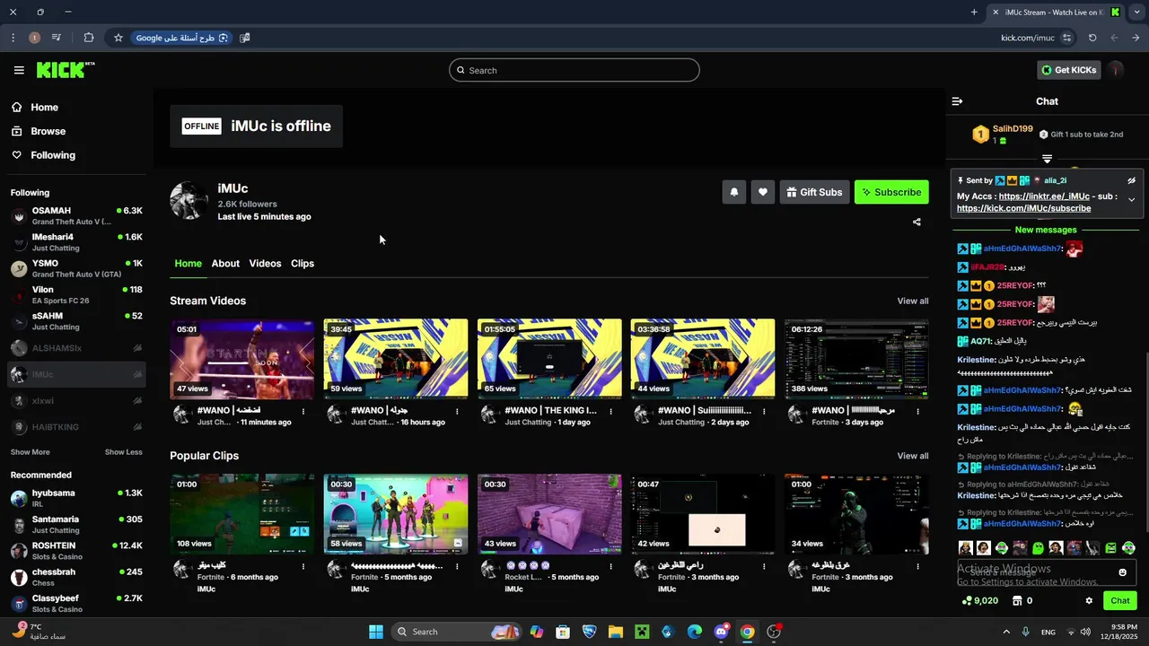Viewport: 1149px width, 646px height.
Task: Open the 05:01 stream video thumbnail
Action: (x=242, y=358)
